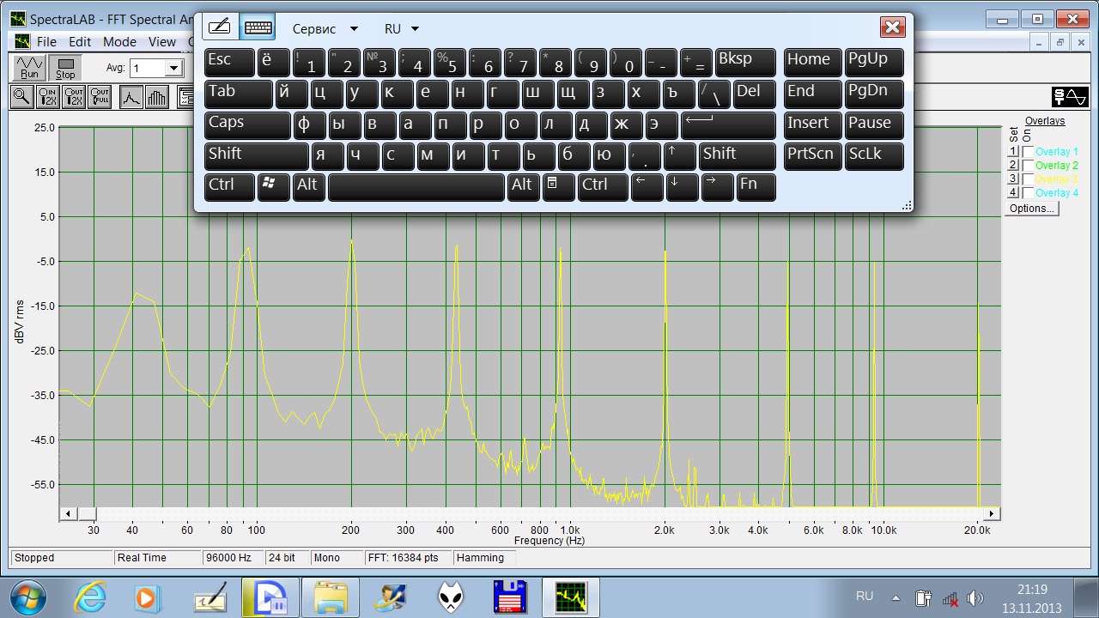1099x618 pixels.
Task: Click the up arrow key beside right Shift
Action: point(681,155)
